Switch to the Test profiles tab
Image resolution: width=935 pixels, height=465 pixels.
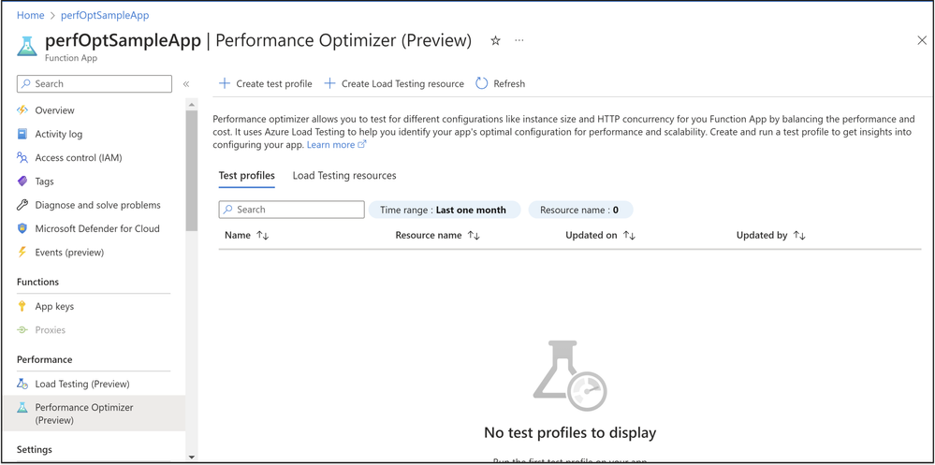point(247,176)
